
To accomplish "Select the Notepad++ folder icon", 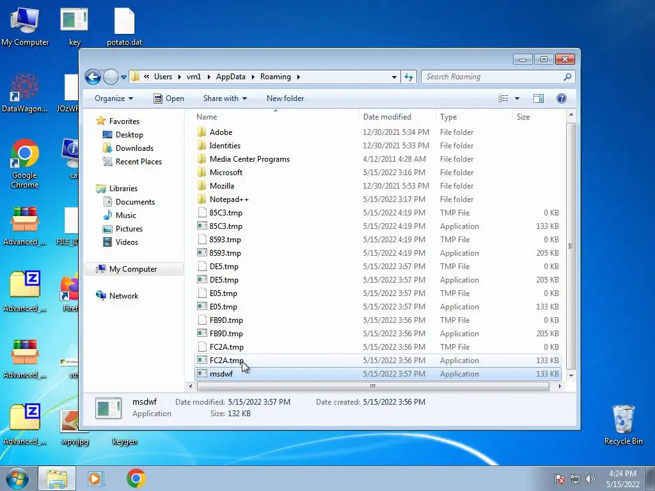I will pos(201,199).
